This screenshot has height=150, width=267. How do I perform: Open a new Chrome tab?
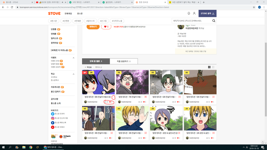(x=204, y=3)
